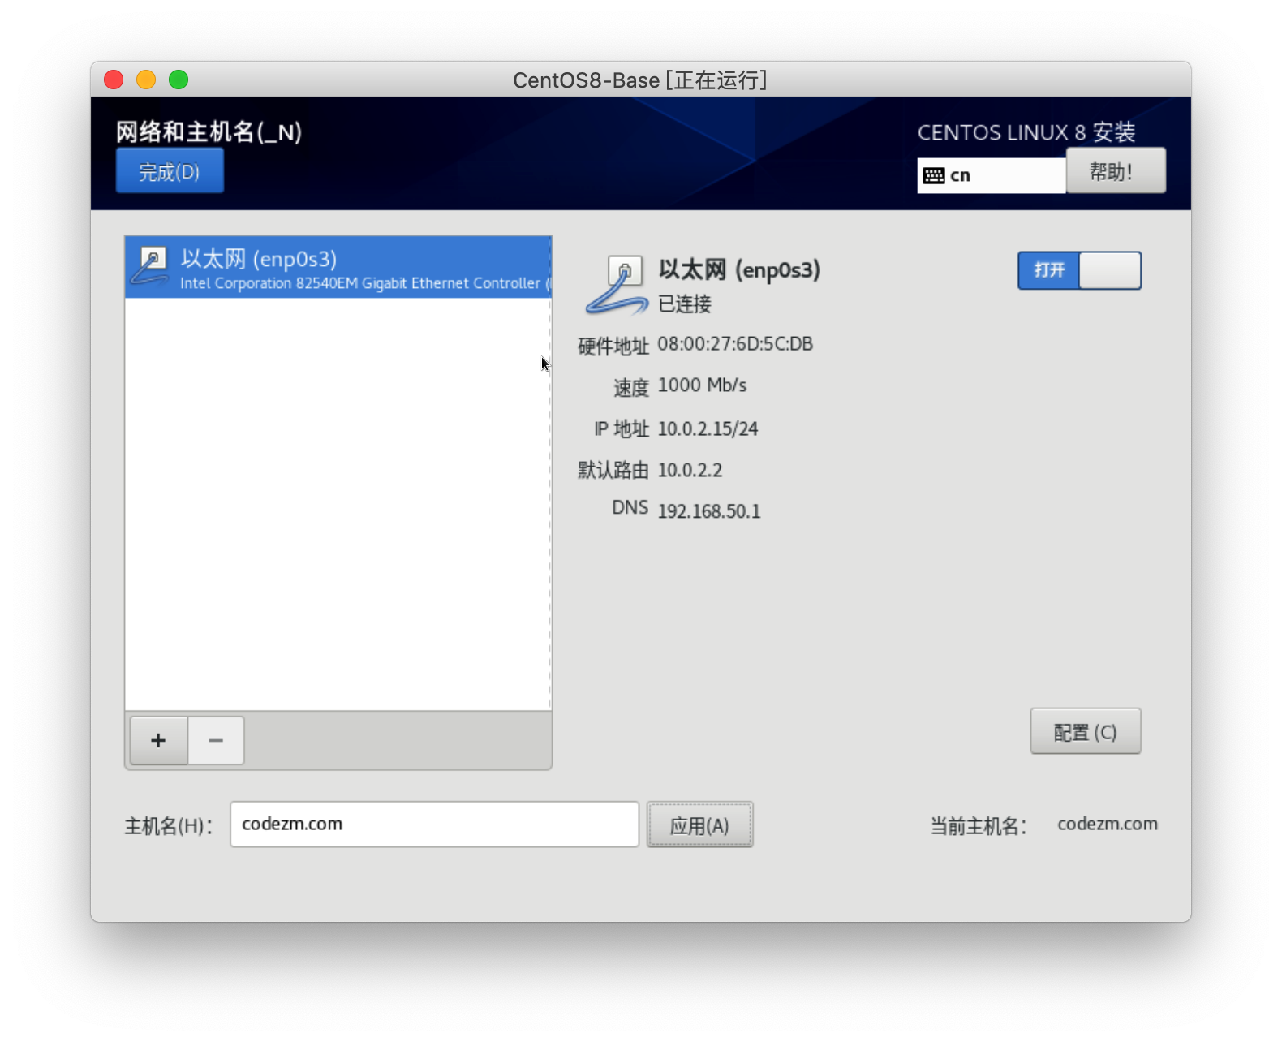Toggle the enp0s3 Ethernet connection switch
Image resolution: width=1282 pixels, height=1042 pixels.
pos(1079,270)
